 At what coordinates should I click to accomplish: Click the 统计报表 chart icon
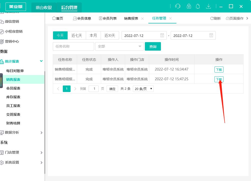point(2,62)
